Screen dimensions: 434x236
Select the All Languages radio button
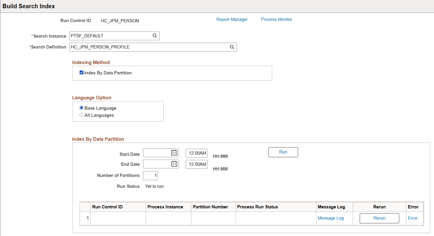[x=81, y=115]
